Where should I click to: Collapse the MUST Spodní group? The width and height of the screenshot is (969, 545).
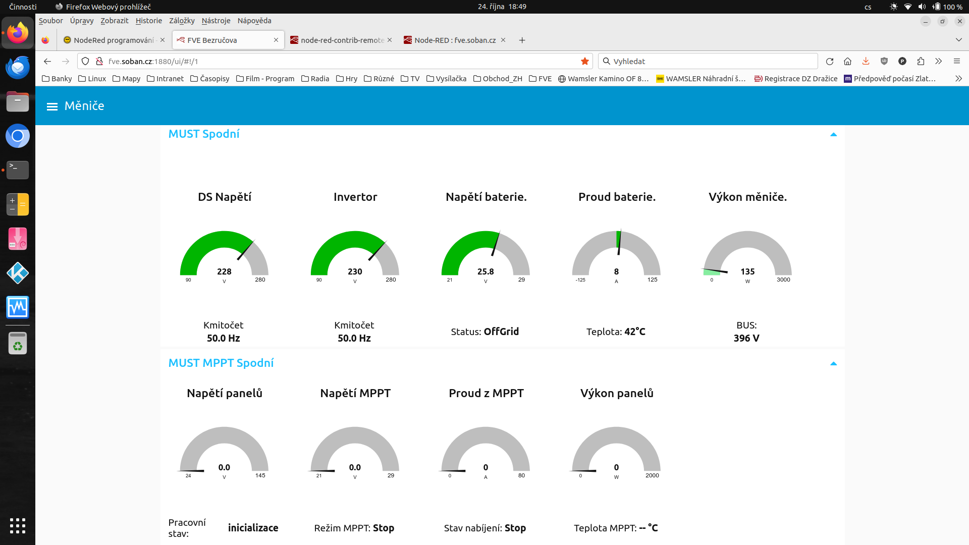[x=833, y=134]
